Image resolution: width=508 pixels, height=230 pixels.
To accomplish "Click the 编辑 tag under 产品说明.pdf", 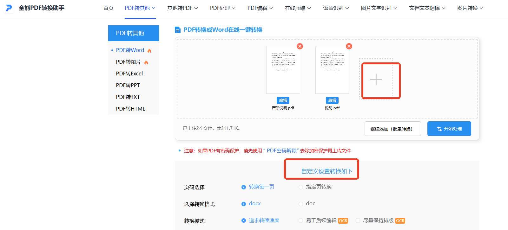I will click(283, 100).
